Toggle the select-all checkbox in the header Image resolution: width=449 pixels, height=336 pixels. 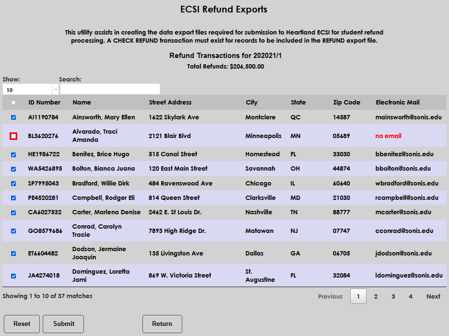(13, 102)
